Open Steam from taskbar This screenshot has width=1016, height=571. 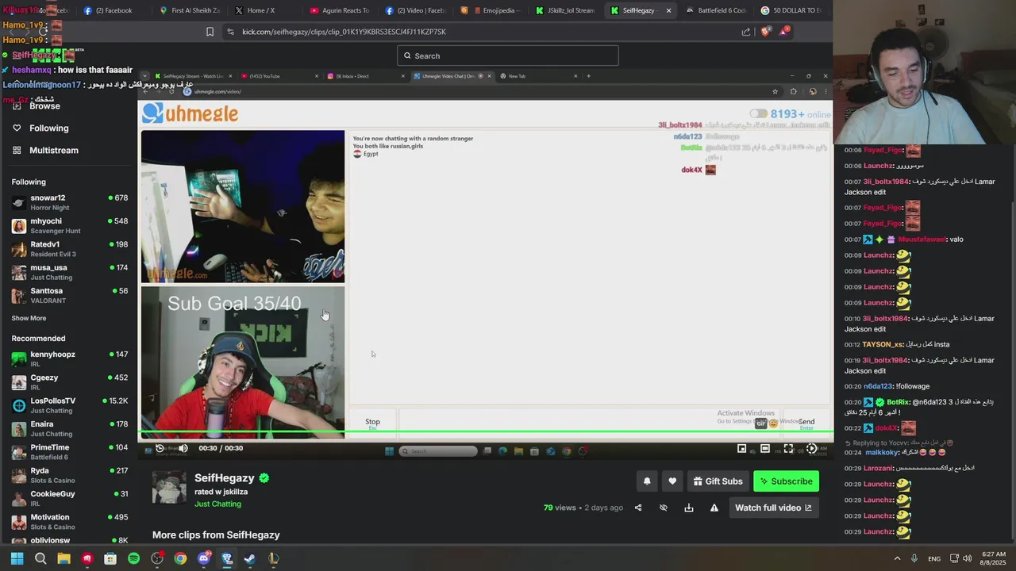[250, 558]
